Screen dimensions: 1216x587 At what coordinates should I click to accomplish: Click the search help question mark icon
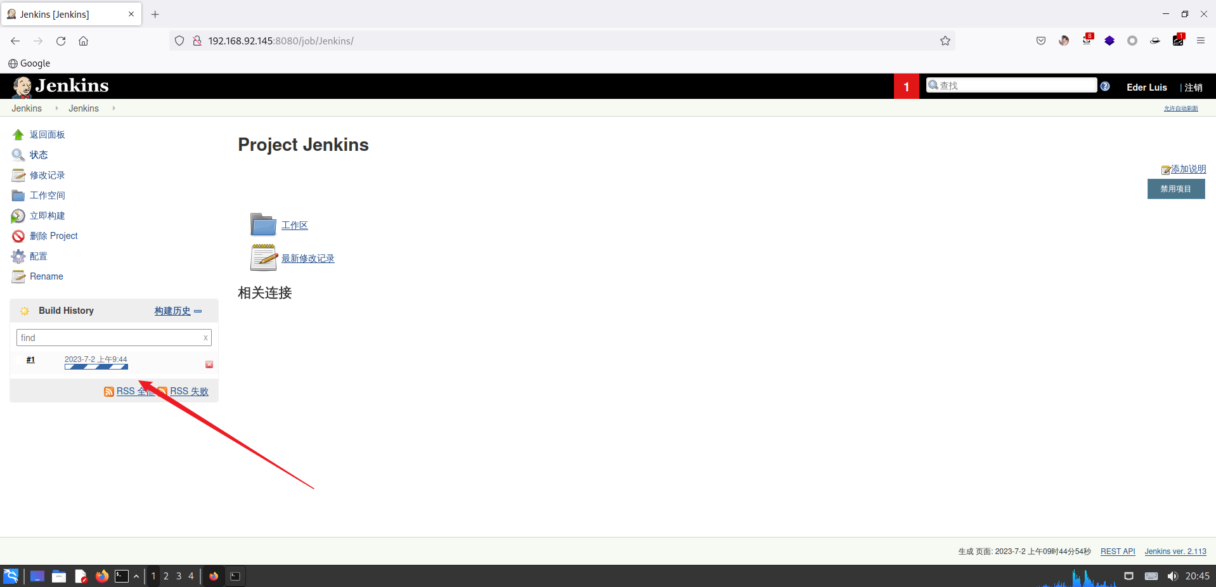click(x=1105, y=87)
